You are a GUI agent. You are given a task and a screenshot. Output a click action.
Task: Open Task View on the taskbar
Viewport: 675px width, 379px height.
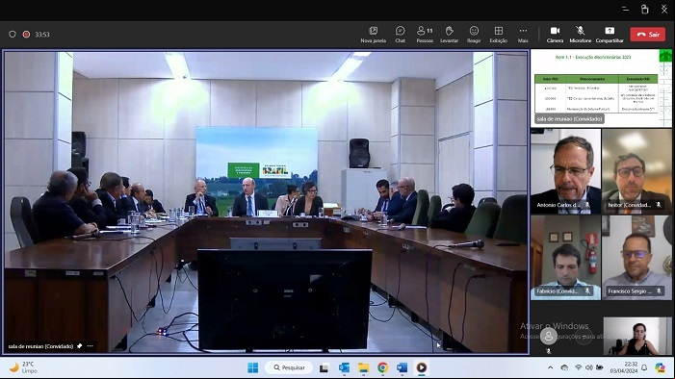tap(324, 367)
